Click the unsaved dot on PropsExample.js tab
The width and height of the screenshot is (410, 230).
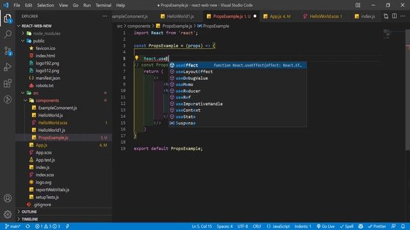(x=255, y=16)
